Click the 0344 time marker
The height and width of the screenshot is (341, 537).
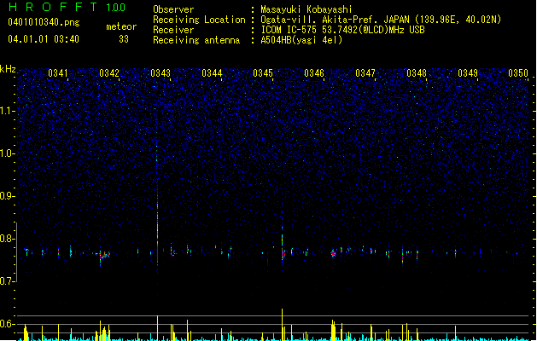(x=212, y=73)
